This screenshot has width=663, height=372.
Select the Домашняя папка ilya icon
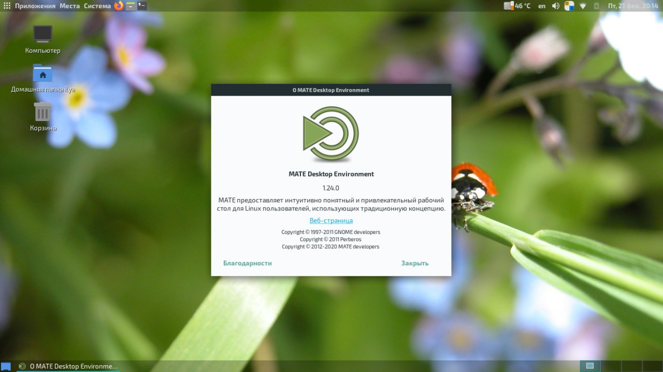click(42, 78)
